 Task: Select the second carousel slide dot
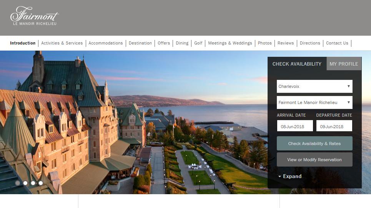[25, 183]
